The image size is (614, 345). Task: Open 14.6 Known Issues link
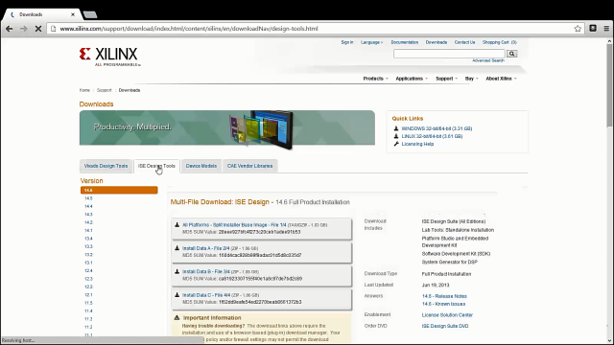pyautogui.click(x=443, y=304)
